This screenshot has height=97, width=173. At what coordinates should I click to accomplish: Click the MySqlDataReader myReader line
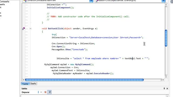point(83,73)
